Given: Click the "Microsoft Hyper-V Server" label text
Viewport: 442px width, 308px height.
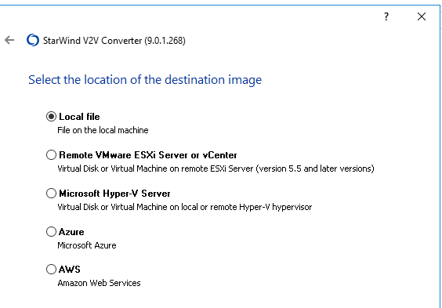Looking at the screenshot, I should click(114, 194).
